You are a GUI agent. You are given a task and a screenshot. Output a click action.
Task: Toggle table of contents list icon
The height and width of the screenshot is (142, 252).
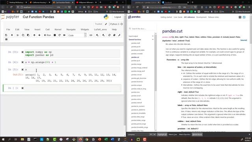[x=6, y=39]
